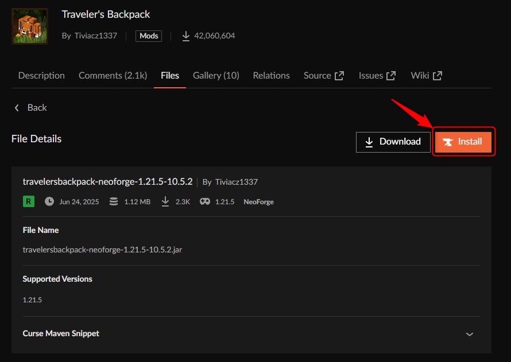Select game version 1.21.5 in metadata row
The height and width of the screenshot is (362, 511).
(x=224, y=202)
